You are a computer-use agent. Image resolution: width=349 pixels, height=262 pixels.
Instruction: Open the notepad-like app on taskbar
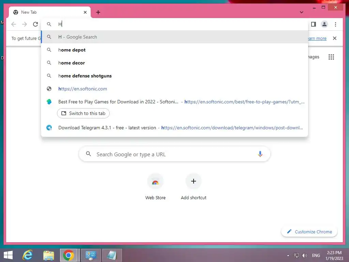(x=112, y=255)
